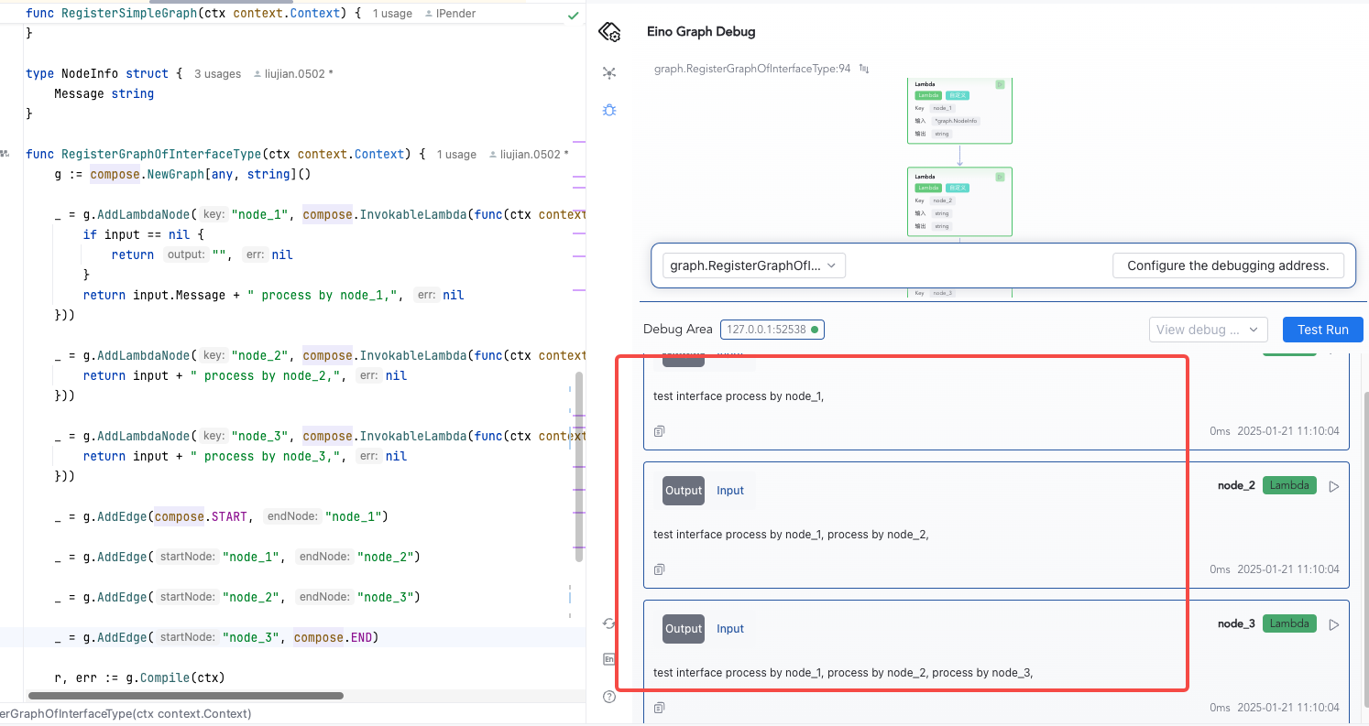1369x726 pixels.
Task: Open help via question mark icon
Action: 609,697
